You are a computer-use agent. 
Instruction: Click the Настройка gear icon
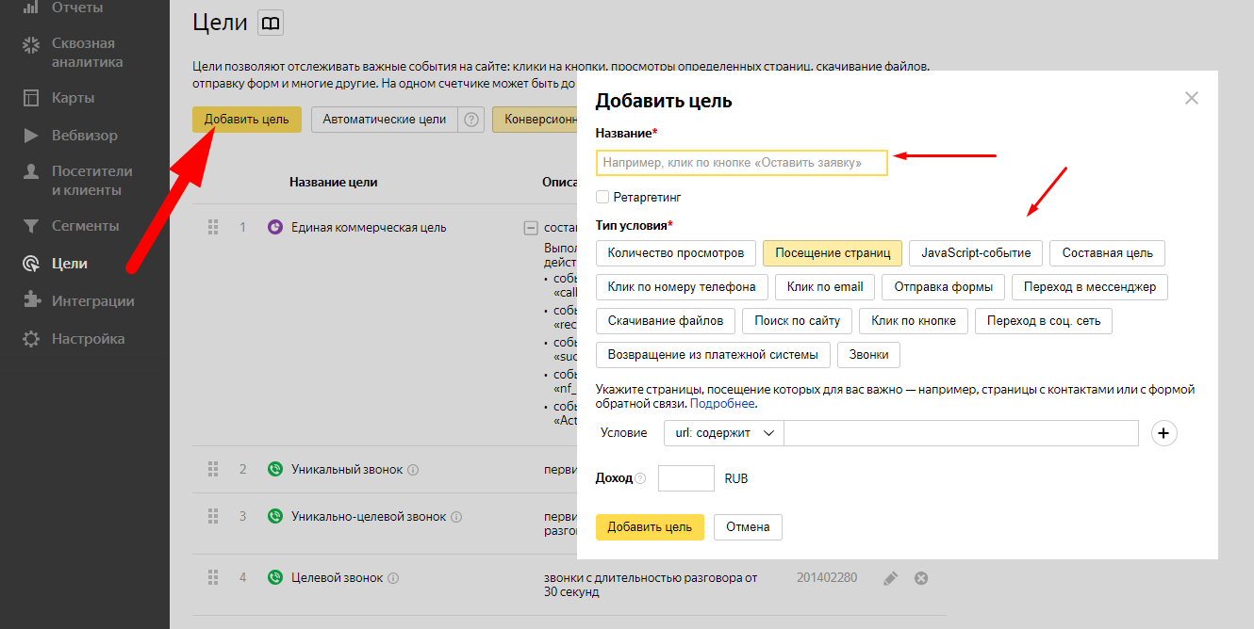point(31,339)
